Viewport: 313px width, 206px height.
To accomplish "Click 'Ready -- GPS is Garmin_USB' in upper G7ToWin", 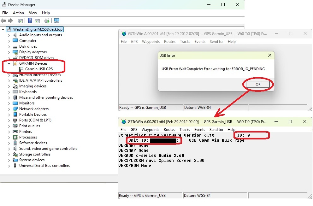I will pos(143,108).
